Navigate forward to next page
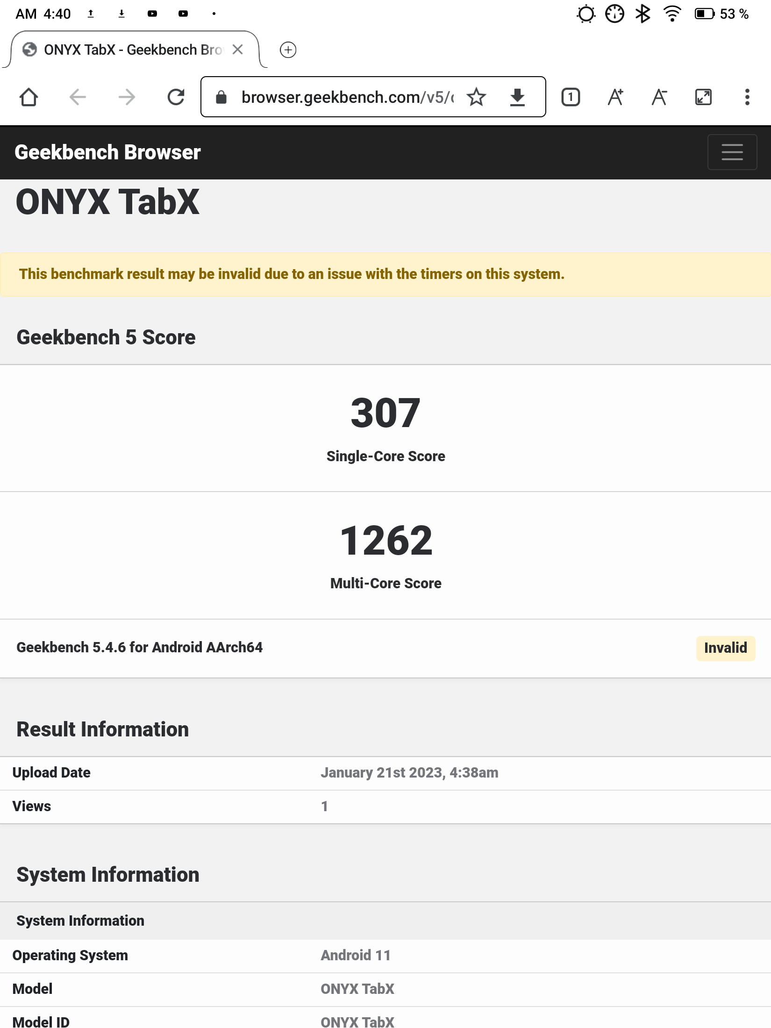This screenshot has width=771, height=1028. (x=127, y=97)
